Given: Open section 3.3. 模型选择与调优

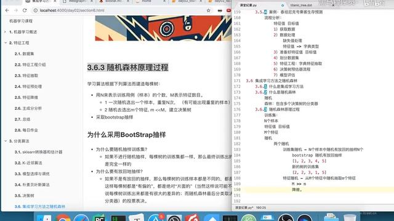Looking at the screenshot, I should point(32,174).
